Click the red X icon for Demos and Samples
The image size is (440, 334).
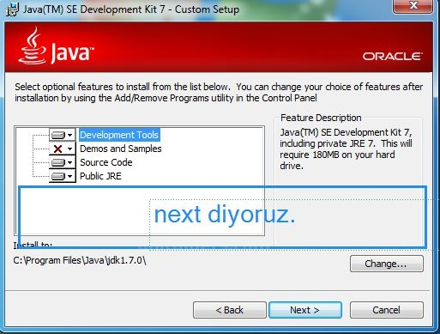click(x=58, y=149)
